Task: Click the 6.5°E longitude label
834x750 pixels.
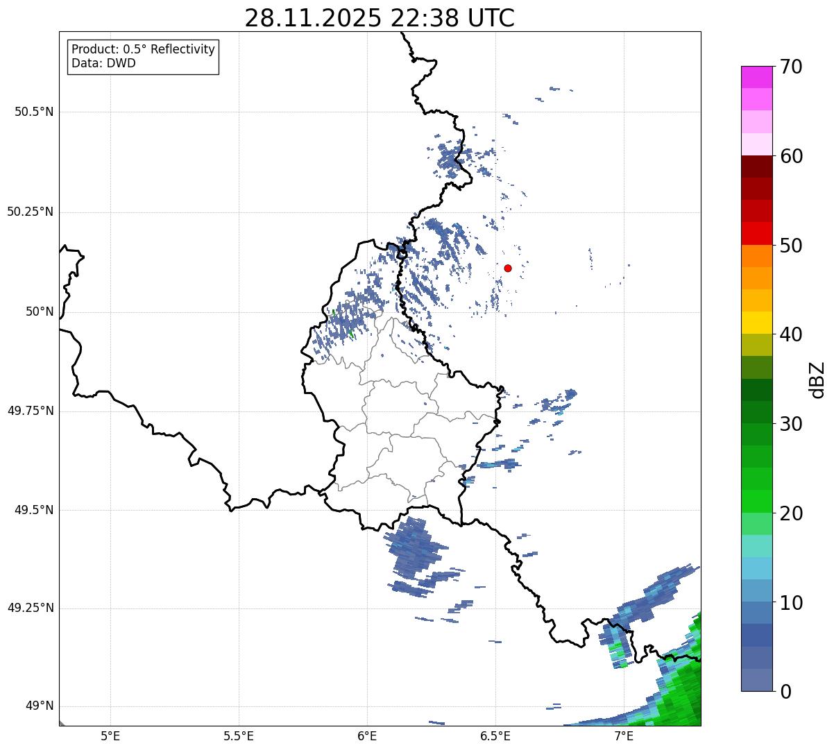Action: (x=495, y=735)
